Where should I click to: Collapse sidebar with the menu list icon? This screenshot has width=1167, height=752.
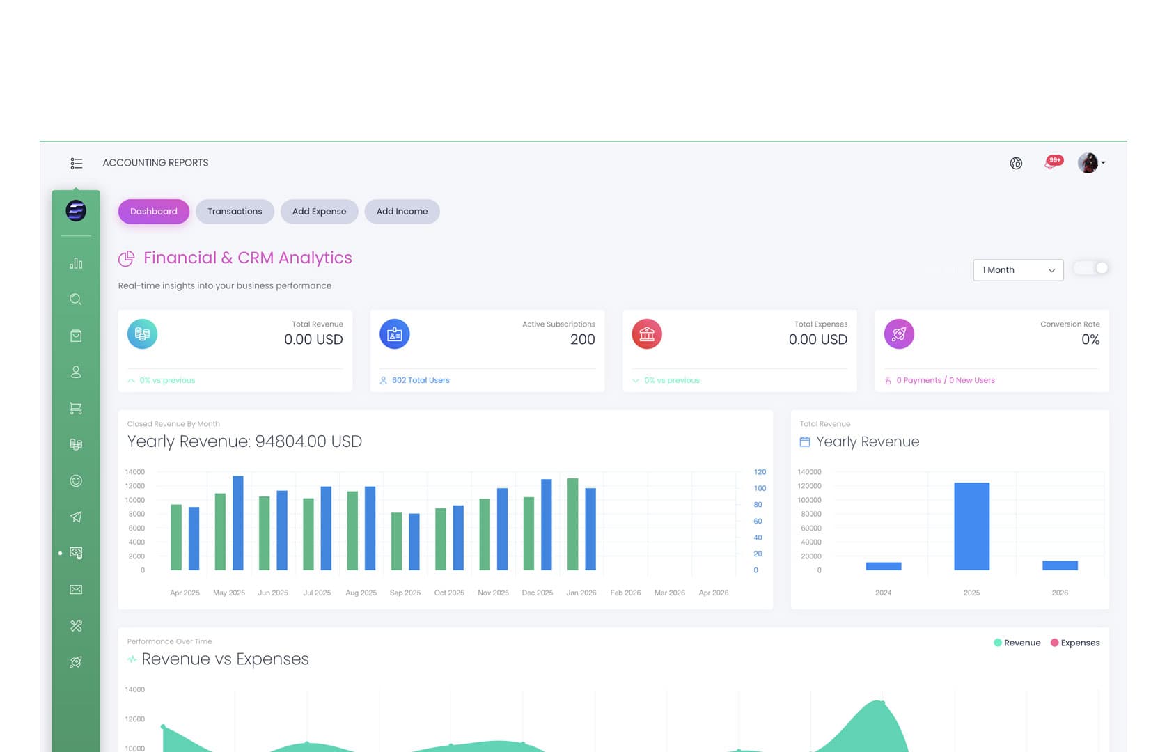click(77, 163)
